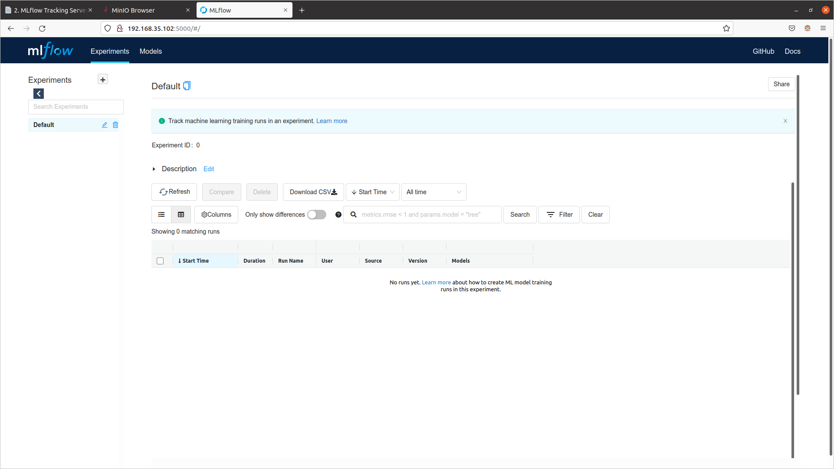Open the Start Time sort dropdown
The height and width of the screenshot is (469, 834).
371,192
